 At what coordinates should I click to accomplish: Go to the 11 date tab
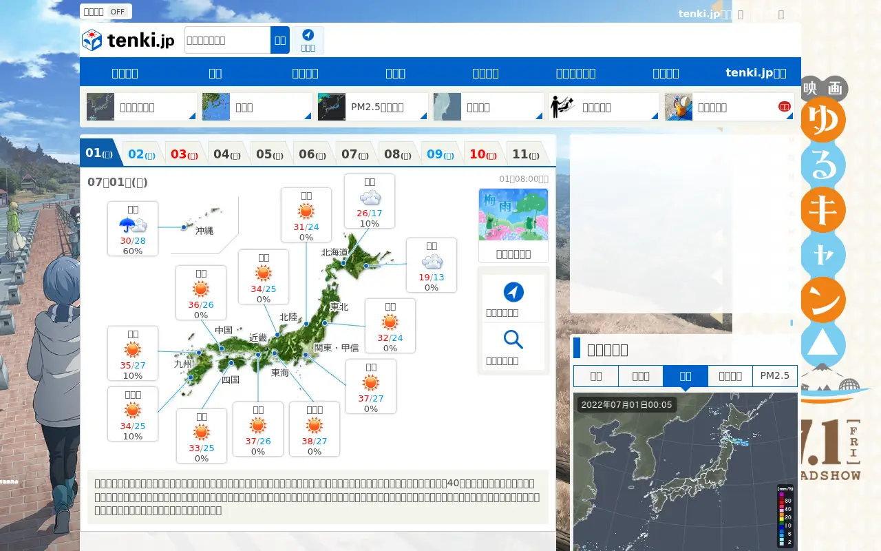tap(526, 154)
